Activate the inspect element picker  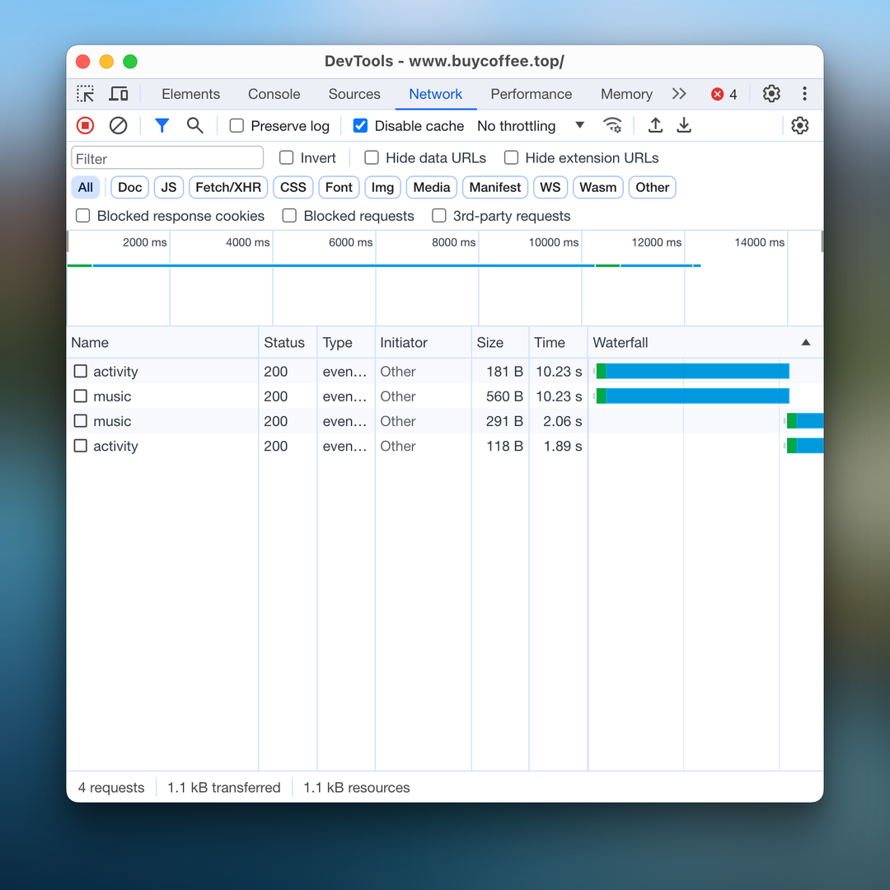[86, 94]
